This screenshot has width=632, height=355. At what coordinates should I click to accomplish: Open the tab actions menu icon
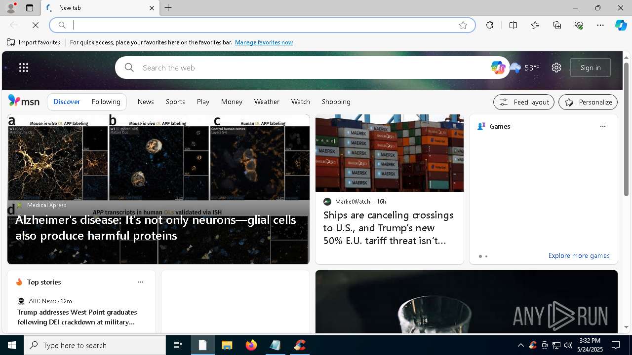point(30,8)
